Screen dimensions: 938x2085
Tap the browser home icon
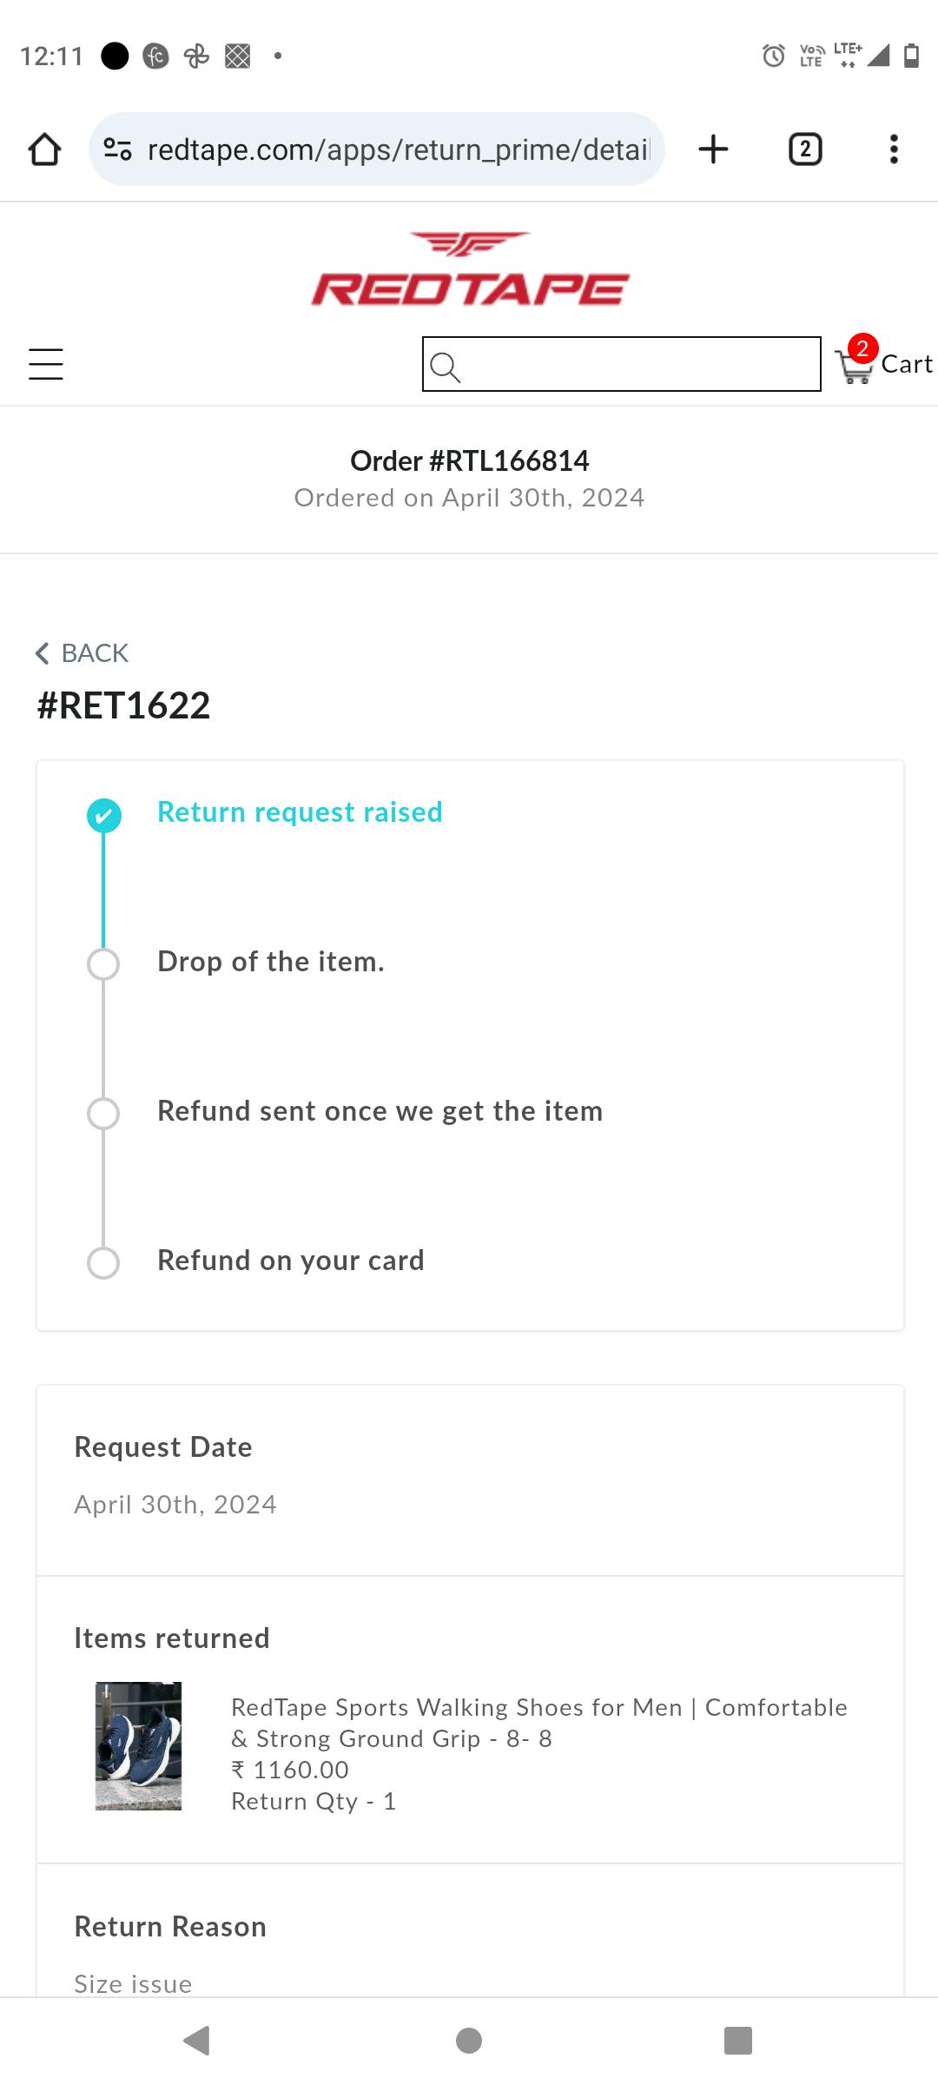(45, 149)
